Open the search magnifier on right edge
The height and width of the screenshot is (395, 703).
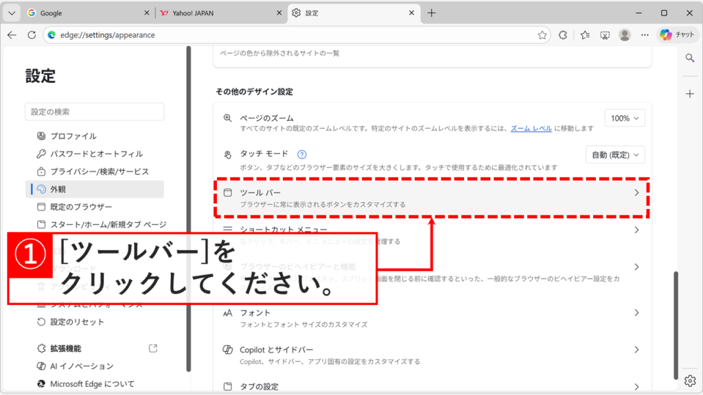[688, 59]
